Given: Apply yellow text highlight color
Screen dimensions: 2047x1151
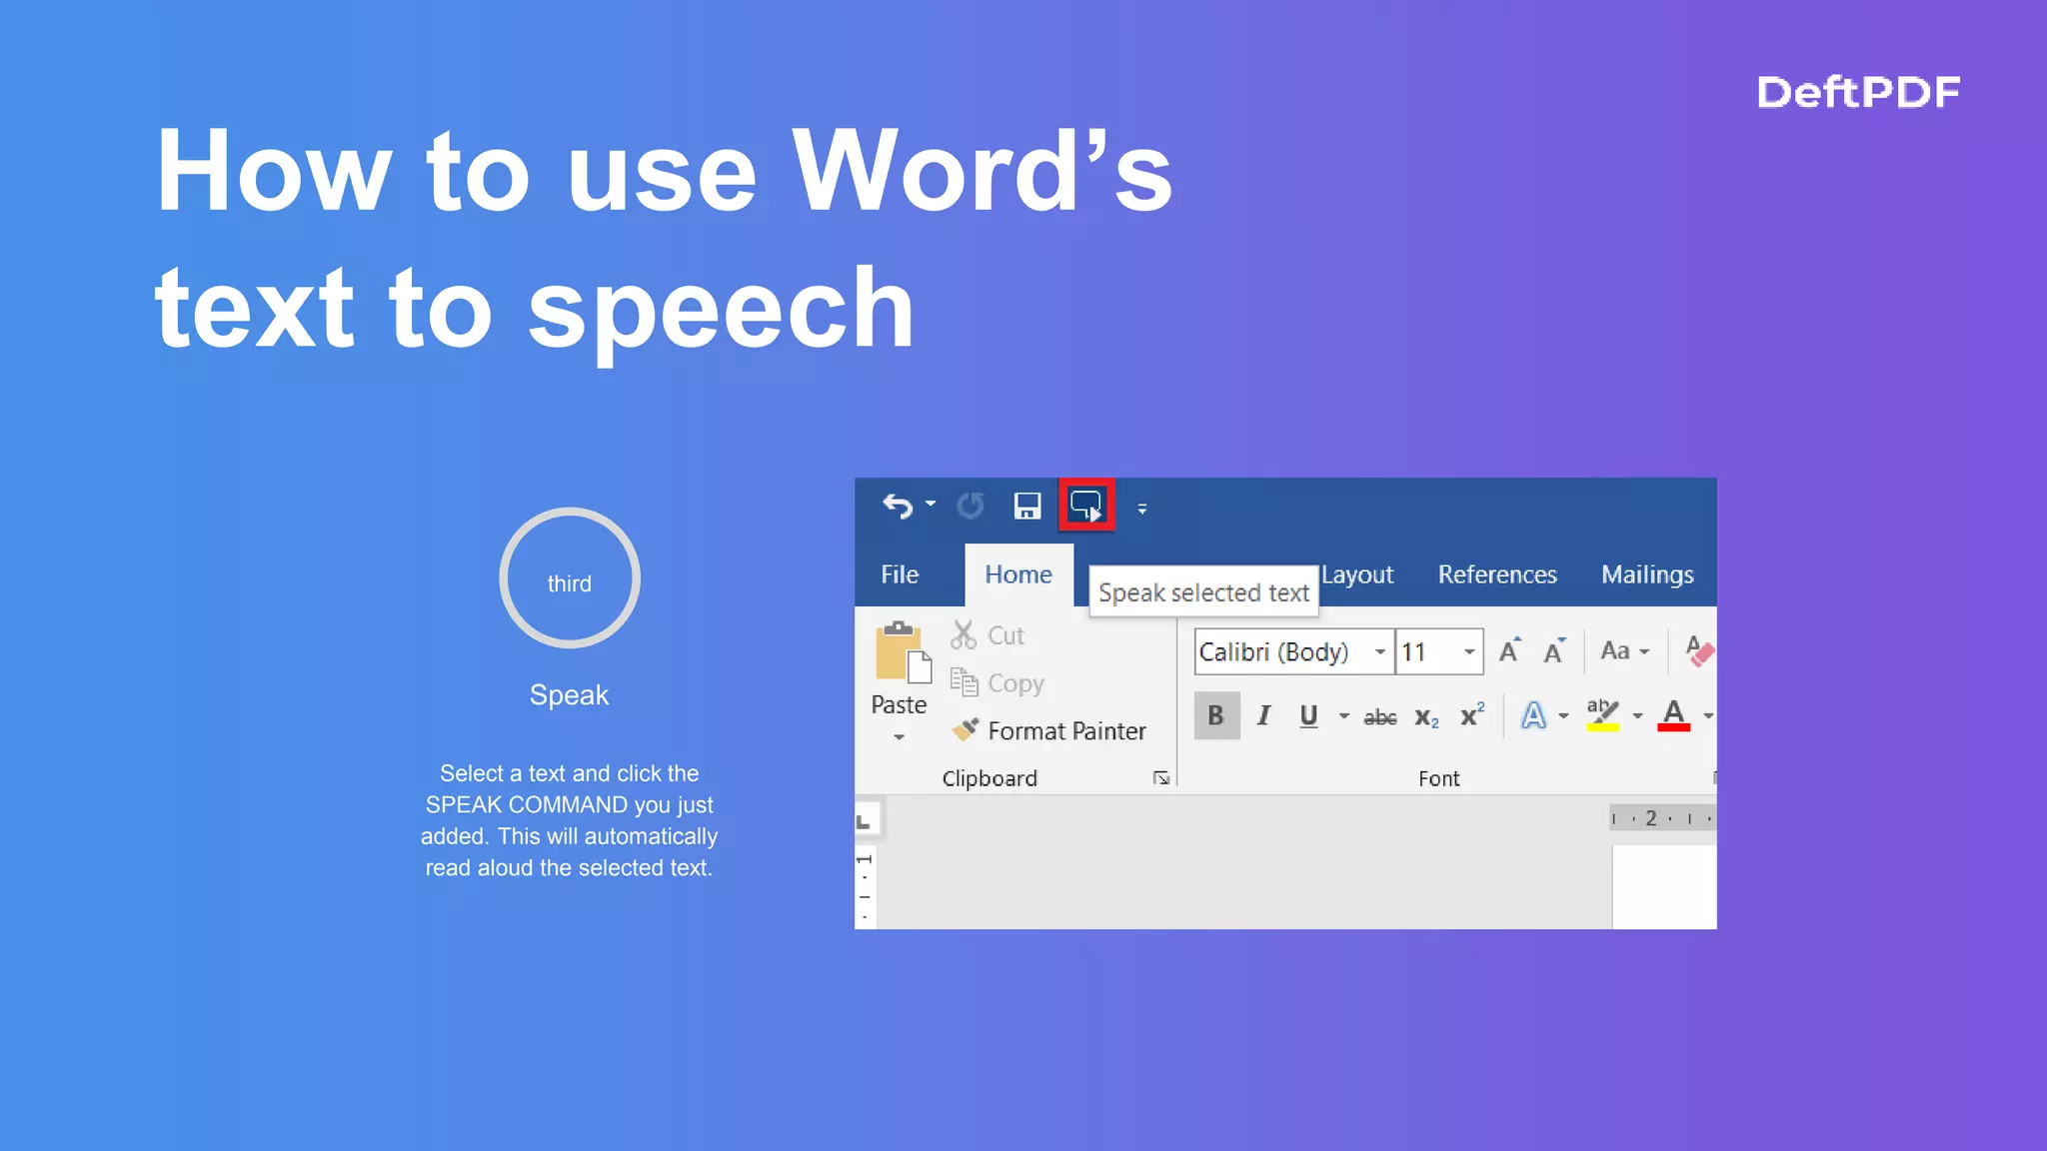Looking at the screenshot, I should [1603, 715].
